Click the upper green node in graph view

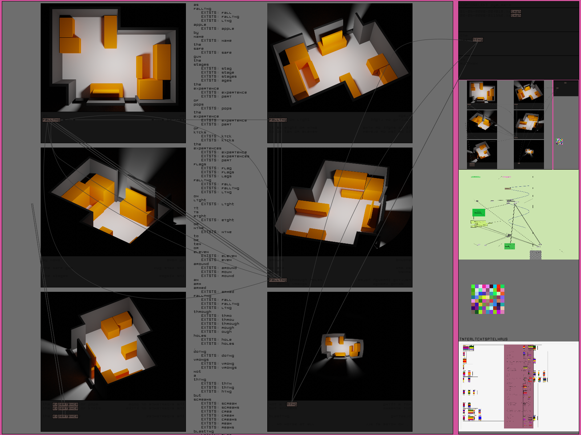[479, 212]
